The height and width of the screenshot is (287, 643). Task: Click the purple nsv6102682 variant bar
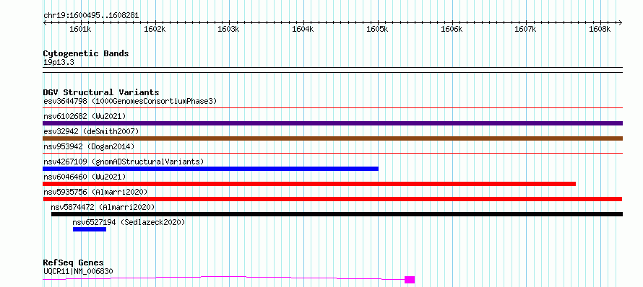tap(332, 123)
